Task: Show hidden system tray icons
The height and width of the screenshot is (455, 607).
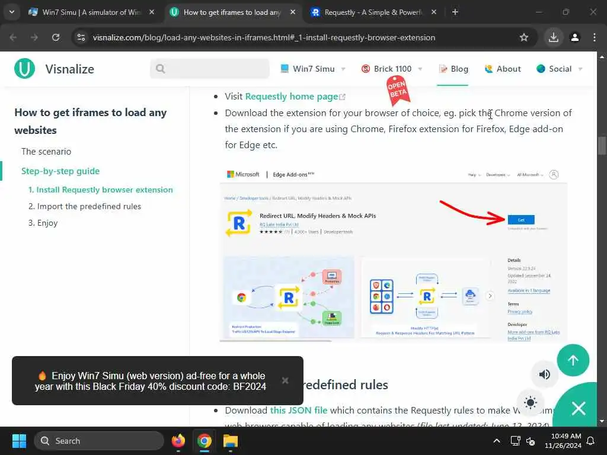Action: point(497,441)
